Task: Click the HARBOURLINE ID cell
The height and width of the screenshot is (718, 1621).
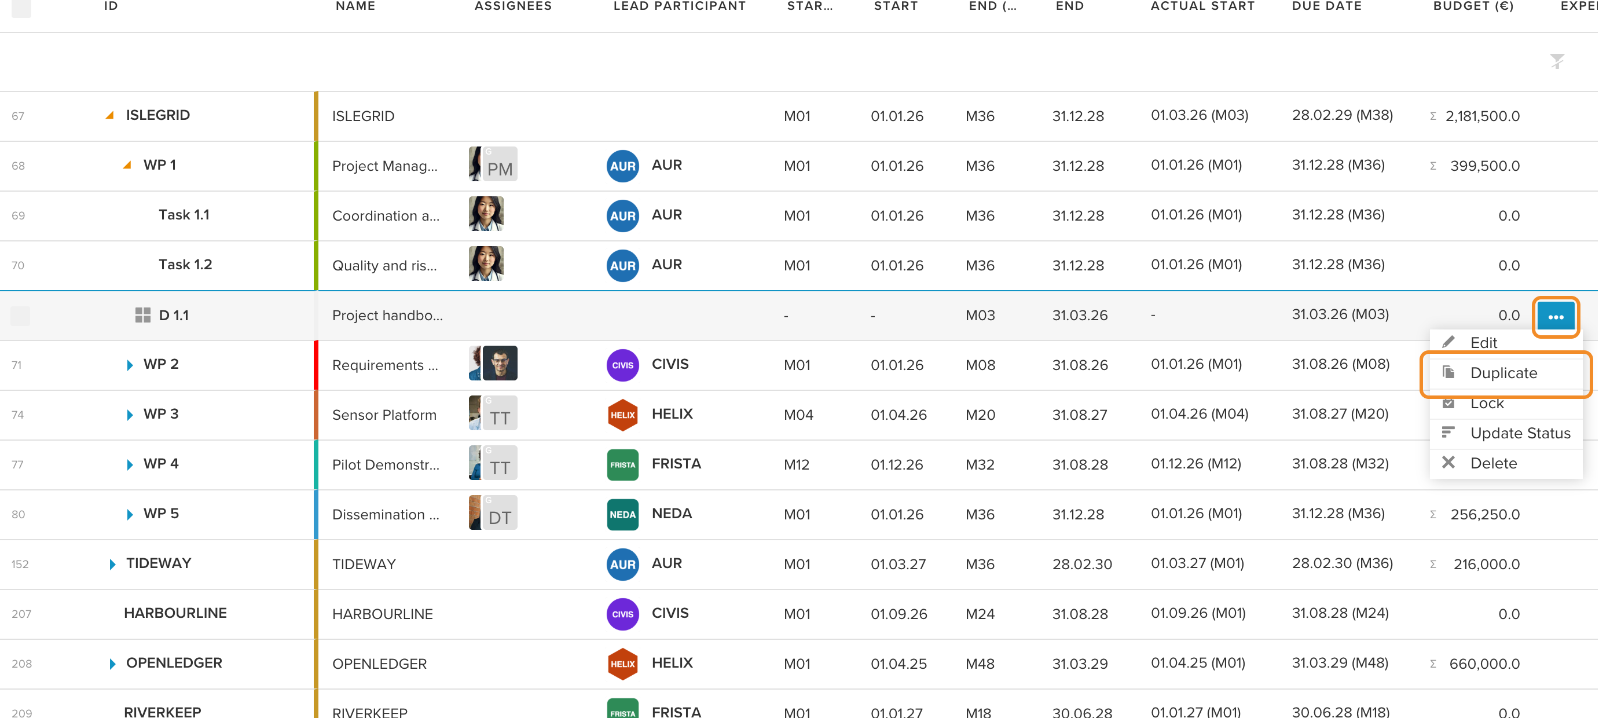Action: pos(175,613)
